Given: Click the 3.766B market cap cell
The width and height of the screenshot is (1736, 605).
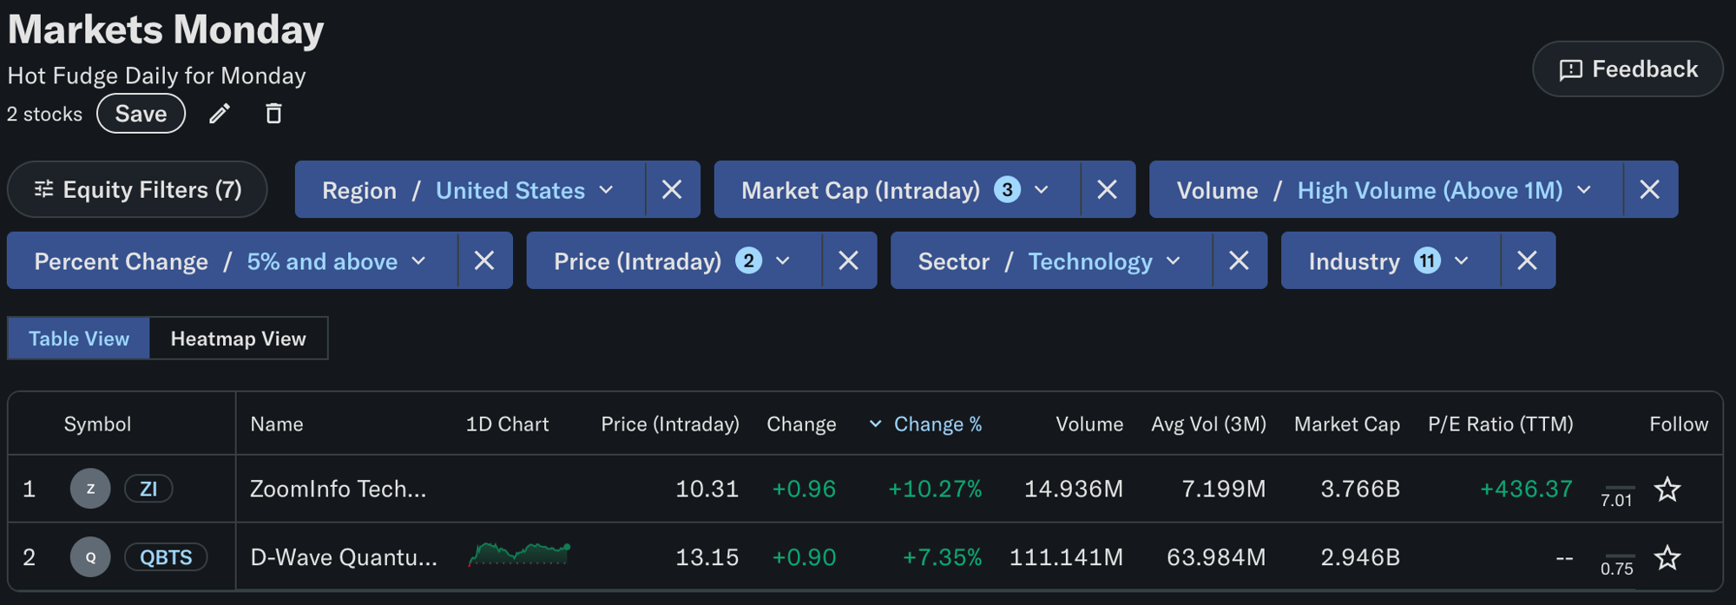Looking at the screenshot, I should click(1360, 490).
